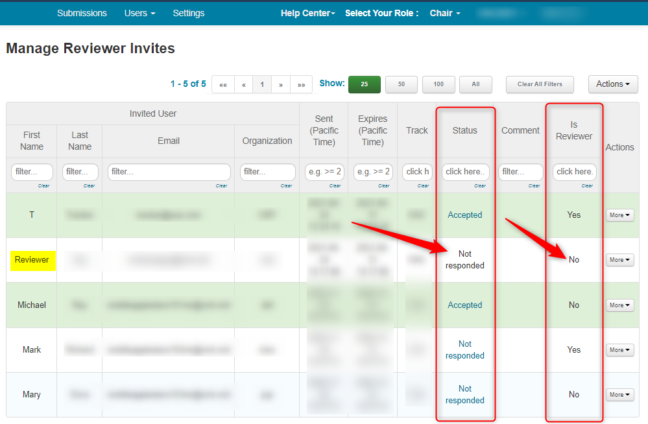Click the Is Reviewer column header
The width and height of the screenshot is (648, 424).
(574, 130)
